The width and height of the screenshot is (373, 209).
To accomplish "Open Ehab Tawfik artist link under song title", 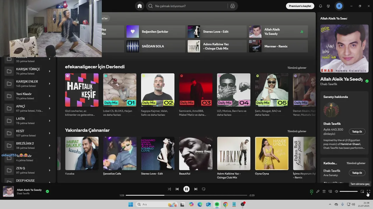I will tap(329, 84).
